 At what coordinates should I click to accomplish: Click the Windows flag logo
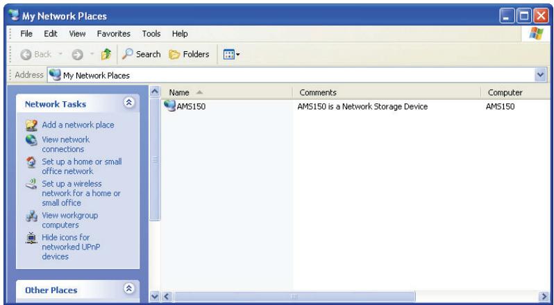tap(537, 33)
